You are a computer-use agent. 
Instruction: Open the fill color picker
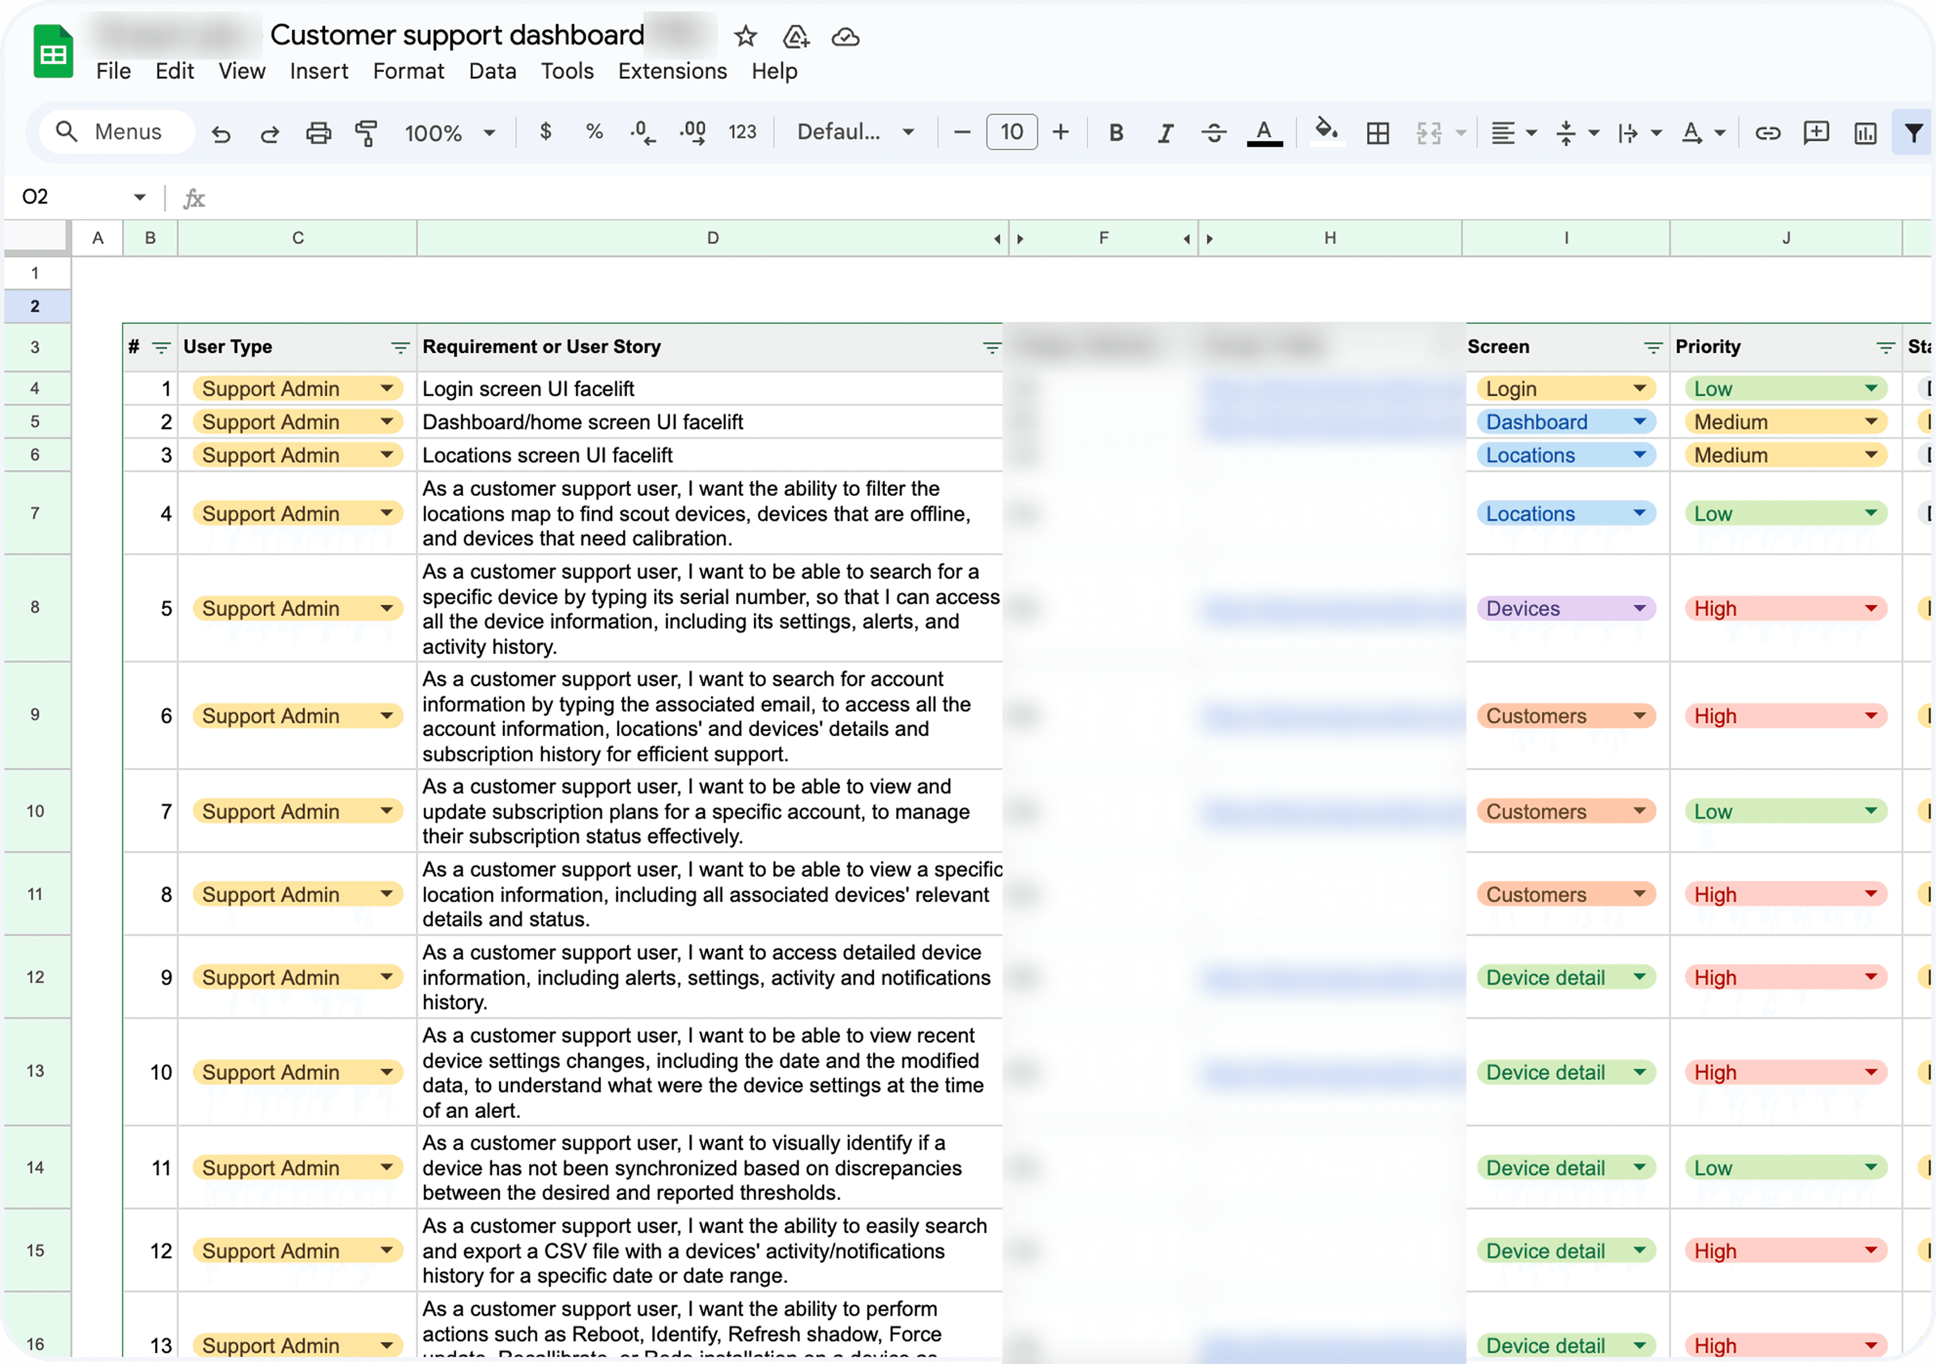(1327, 131)
